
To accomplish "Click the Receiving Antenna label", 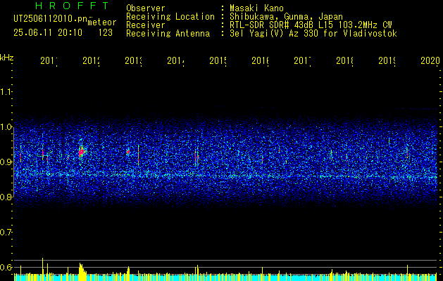I will [x=168, y=34].
